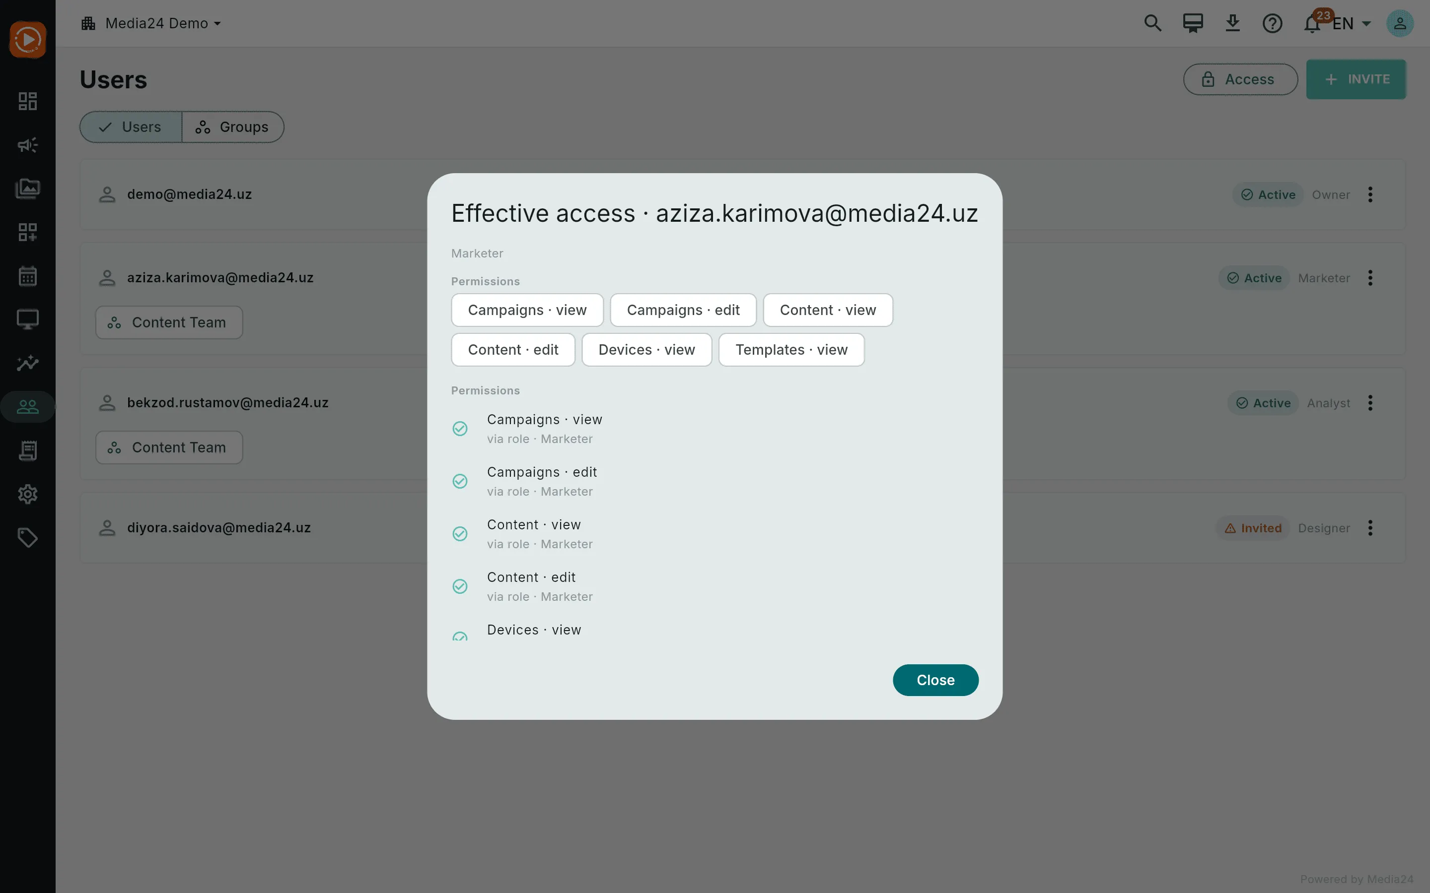Open the EN language dropdown

tap(1352, 24)
